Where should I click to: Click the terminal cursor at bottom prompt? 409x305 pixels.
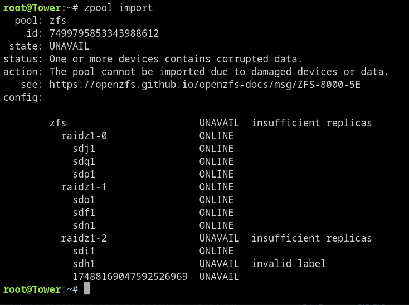86,288
